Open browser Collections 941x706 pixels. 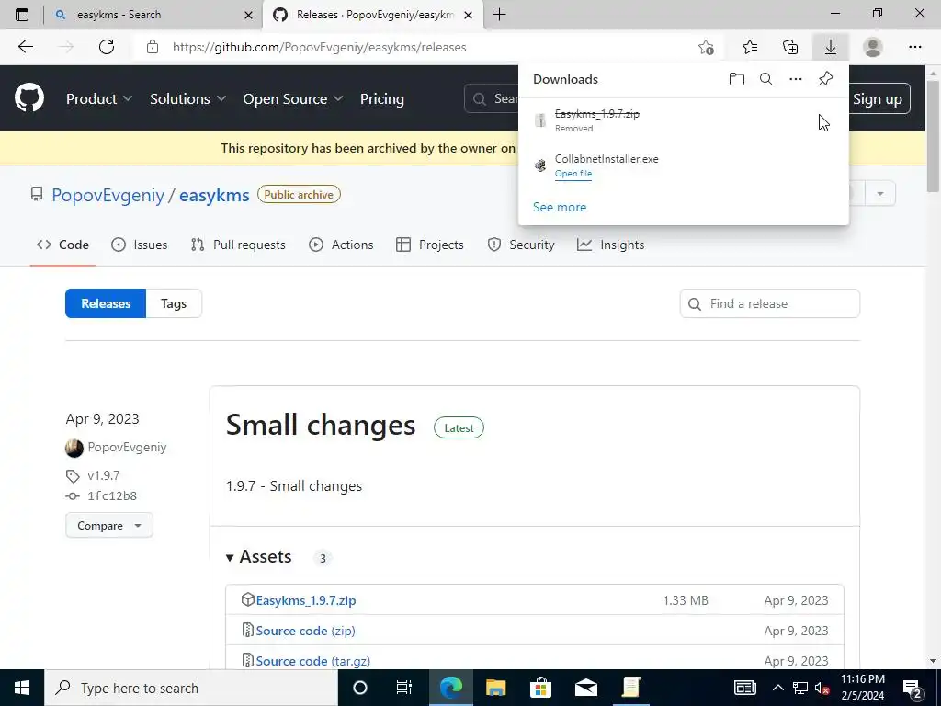[790, 47]
